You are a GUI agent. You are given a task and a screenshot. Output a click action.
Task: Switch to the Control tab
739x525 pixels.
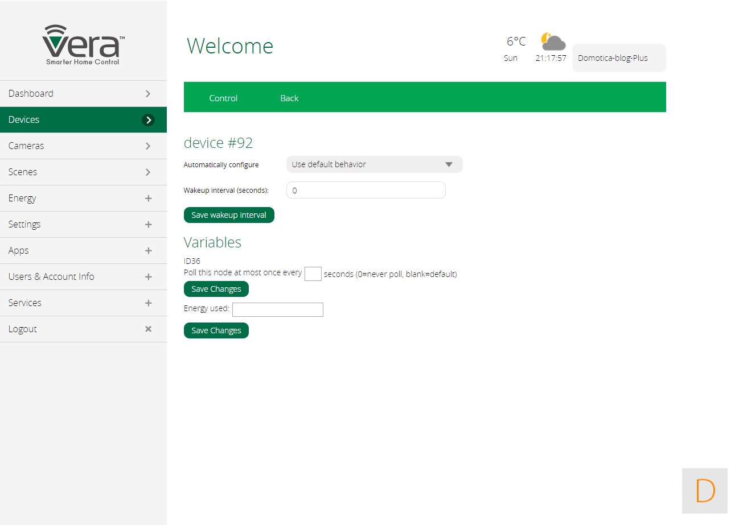click(x=223, y=98)
